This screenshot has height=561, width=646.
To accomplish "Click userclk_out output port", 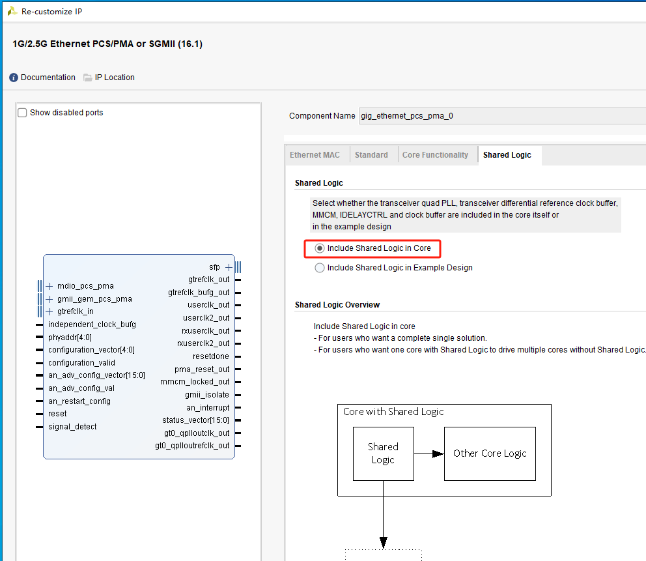I will (x=208, y=305).
